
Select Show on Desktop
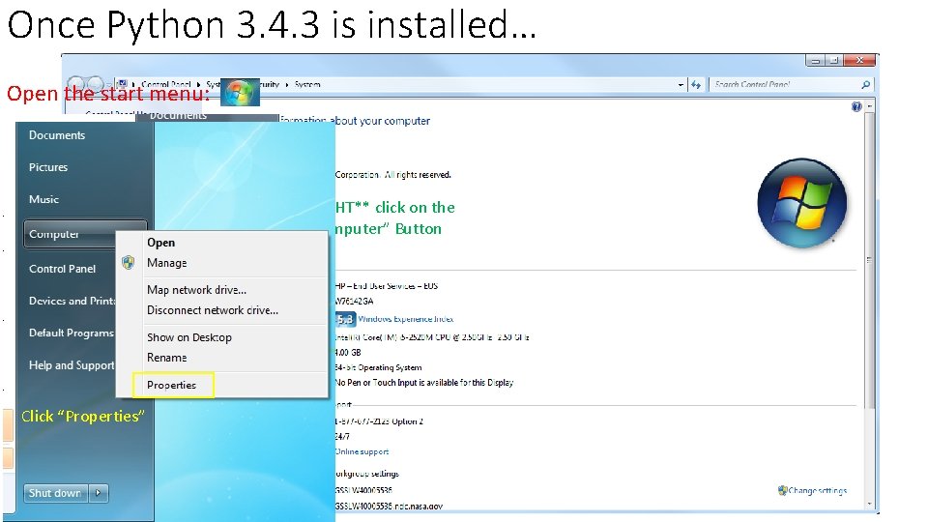pyautogui.click(x=189, y=337)
